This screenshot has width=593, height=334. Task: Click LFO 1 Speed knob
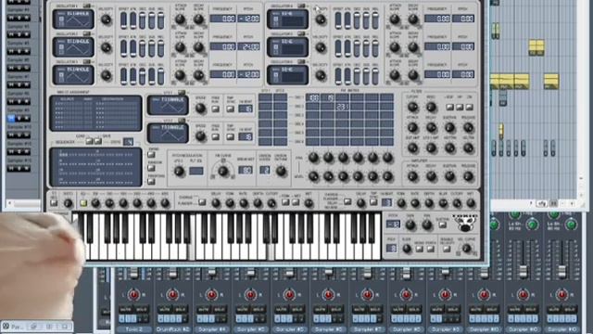click(200, 109)
